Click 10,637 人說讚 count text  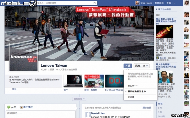click(47, 70)
